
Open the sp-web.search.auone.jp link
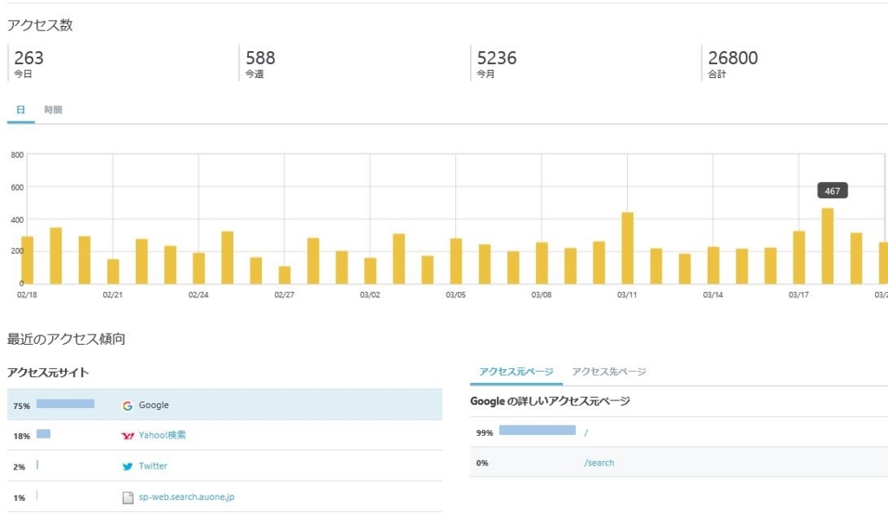[x=186, y=497]
